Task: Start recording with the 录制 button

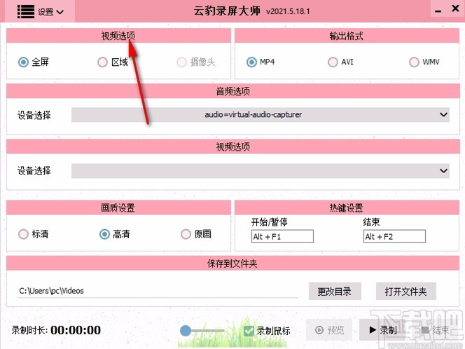Action: tap(382, 330)
